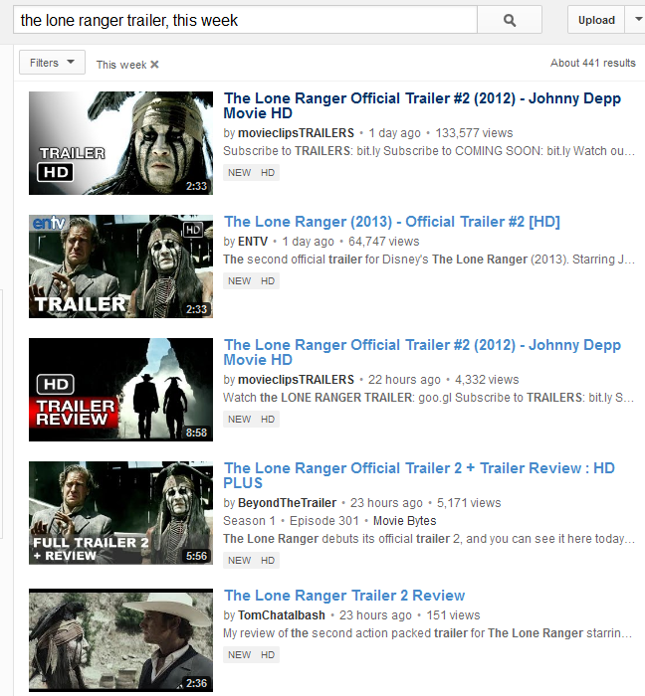The image size is (645, 696).
Task: Click About 441 results text
Action: pyautogui.click(x=593, y=63)
